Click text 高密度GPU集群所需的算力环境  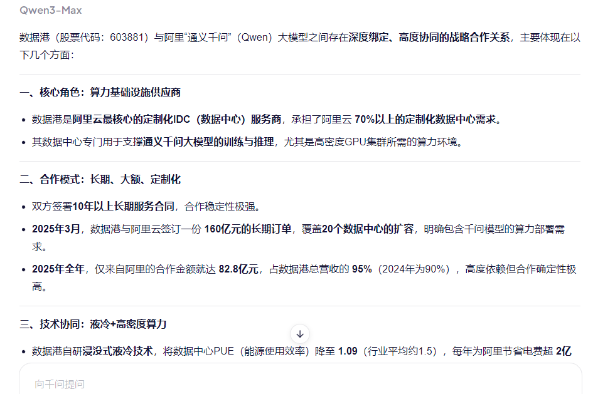[x=385, y=142]
